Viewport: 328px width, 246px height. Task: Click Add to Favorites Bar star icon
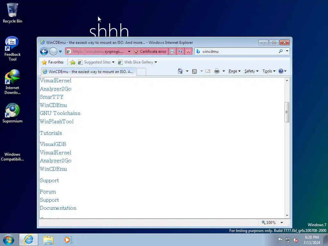[x=73, y=62]
